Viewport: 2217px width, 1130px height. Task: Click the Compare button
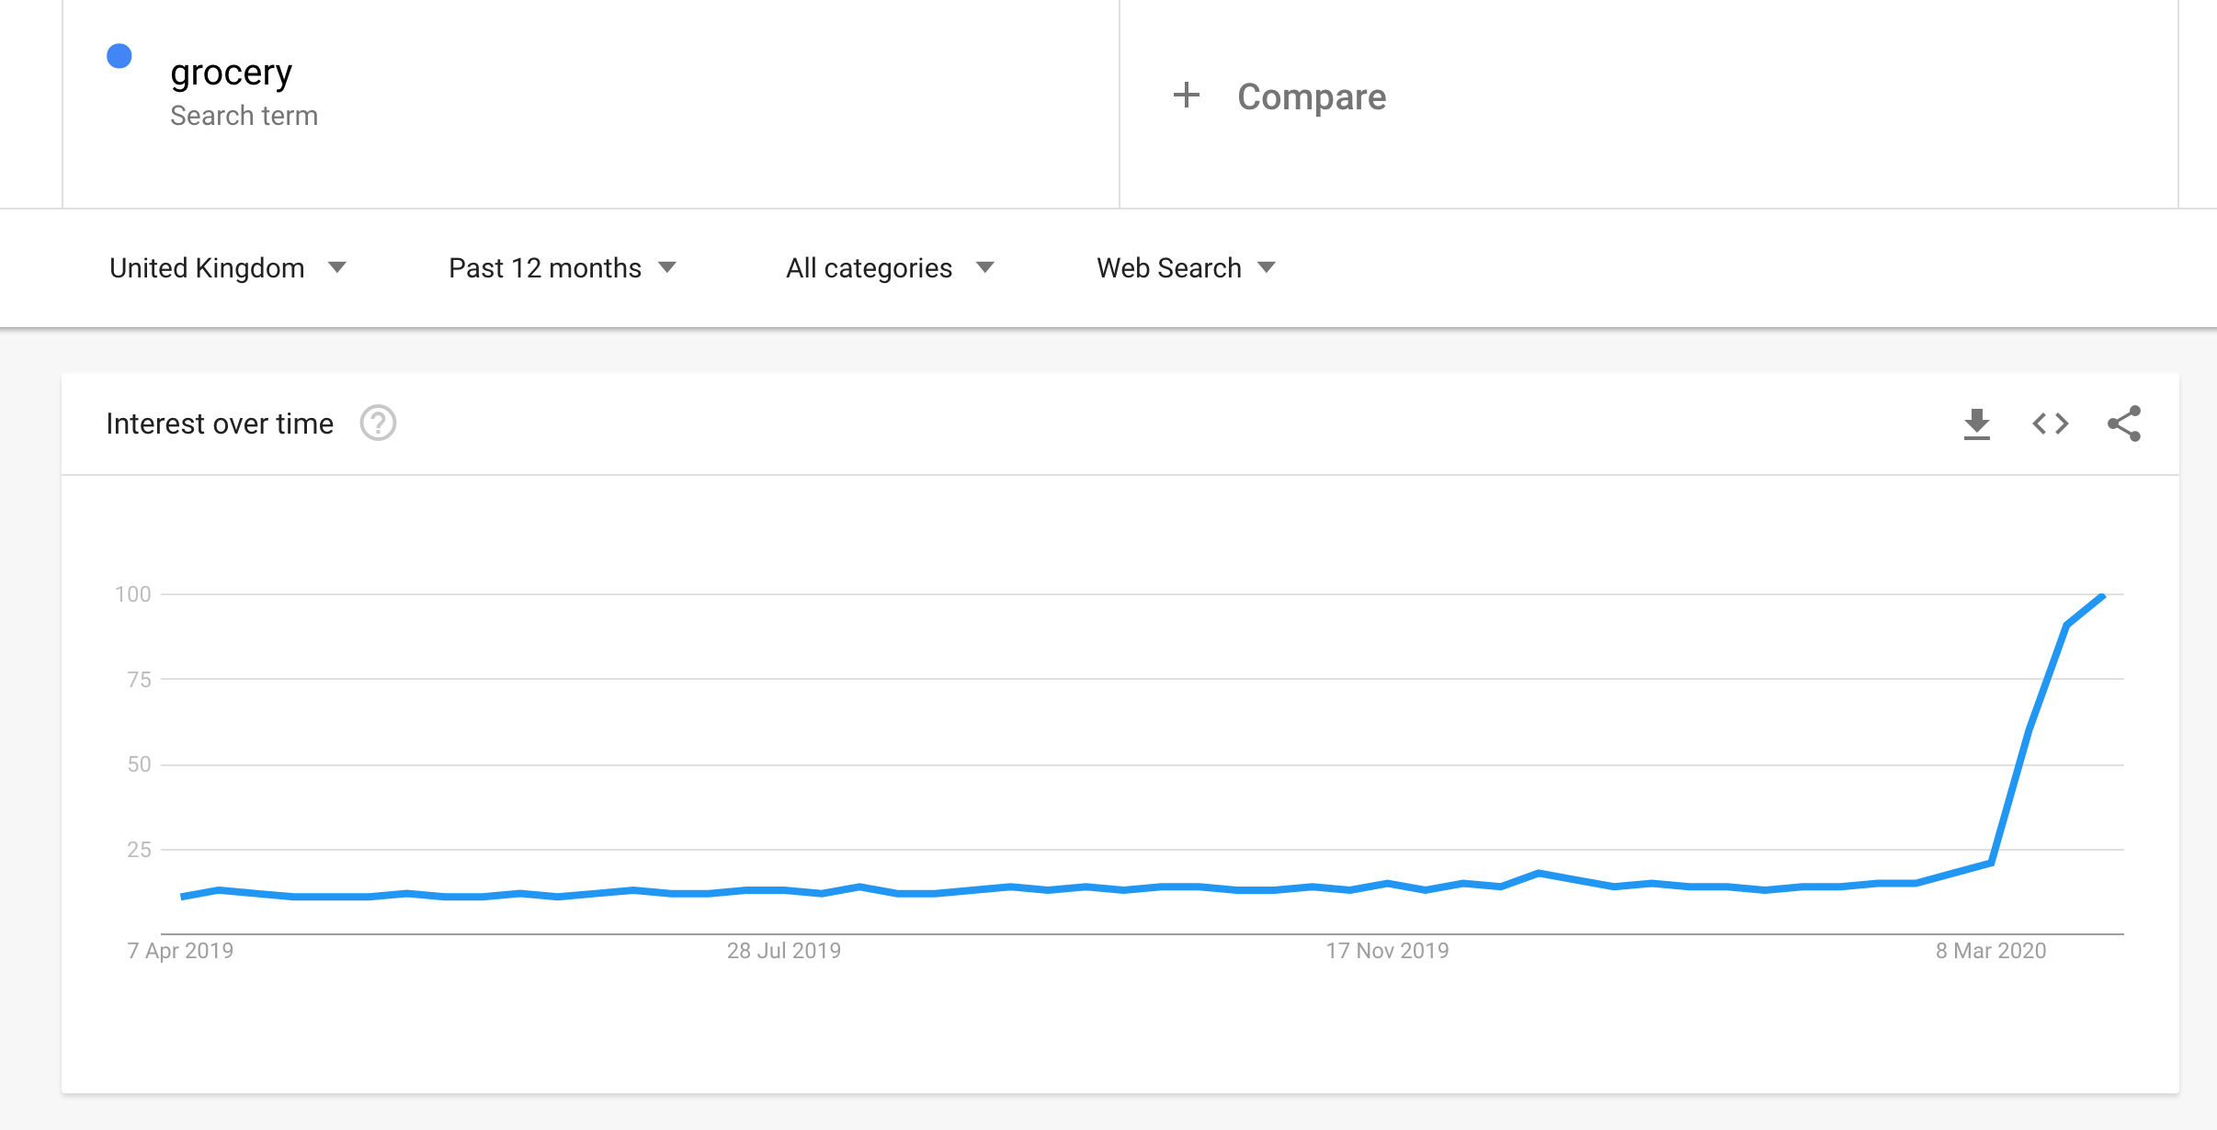pyautogui.click(x=1279, y=96)
